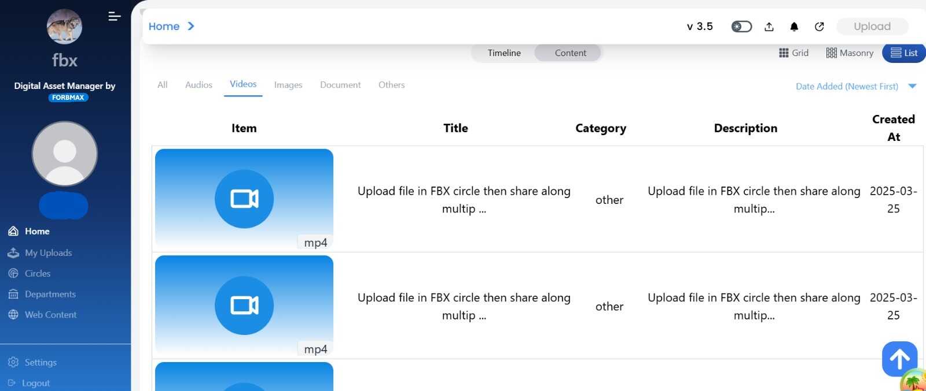This screenshot has width=926, height=391.
Task: Click the refresh icon in top bar
Action: [x=820, y=27]
